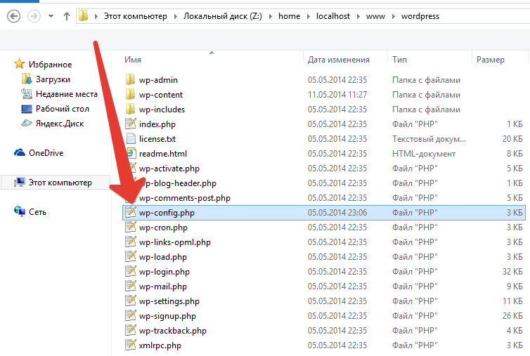Image resolution: width=530 pixels, height=356 pixels.
Task: Select Избранное in the navigation pane
Action: [x=50, y=64]
